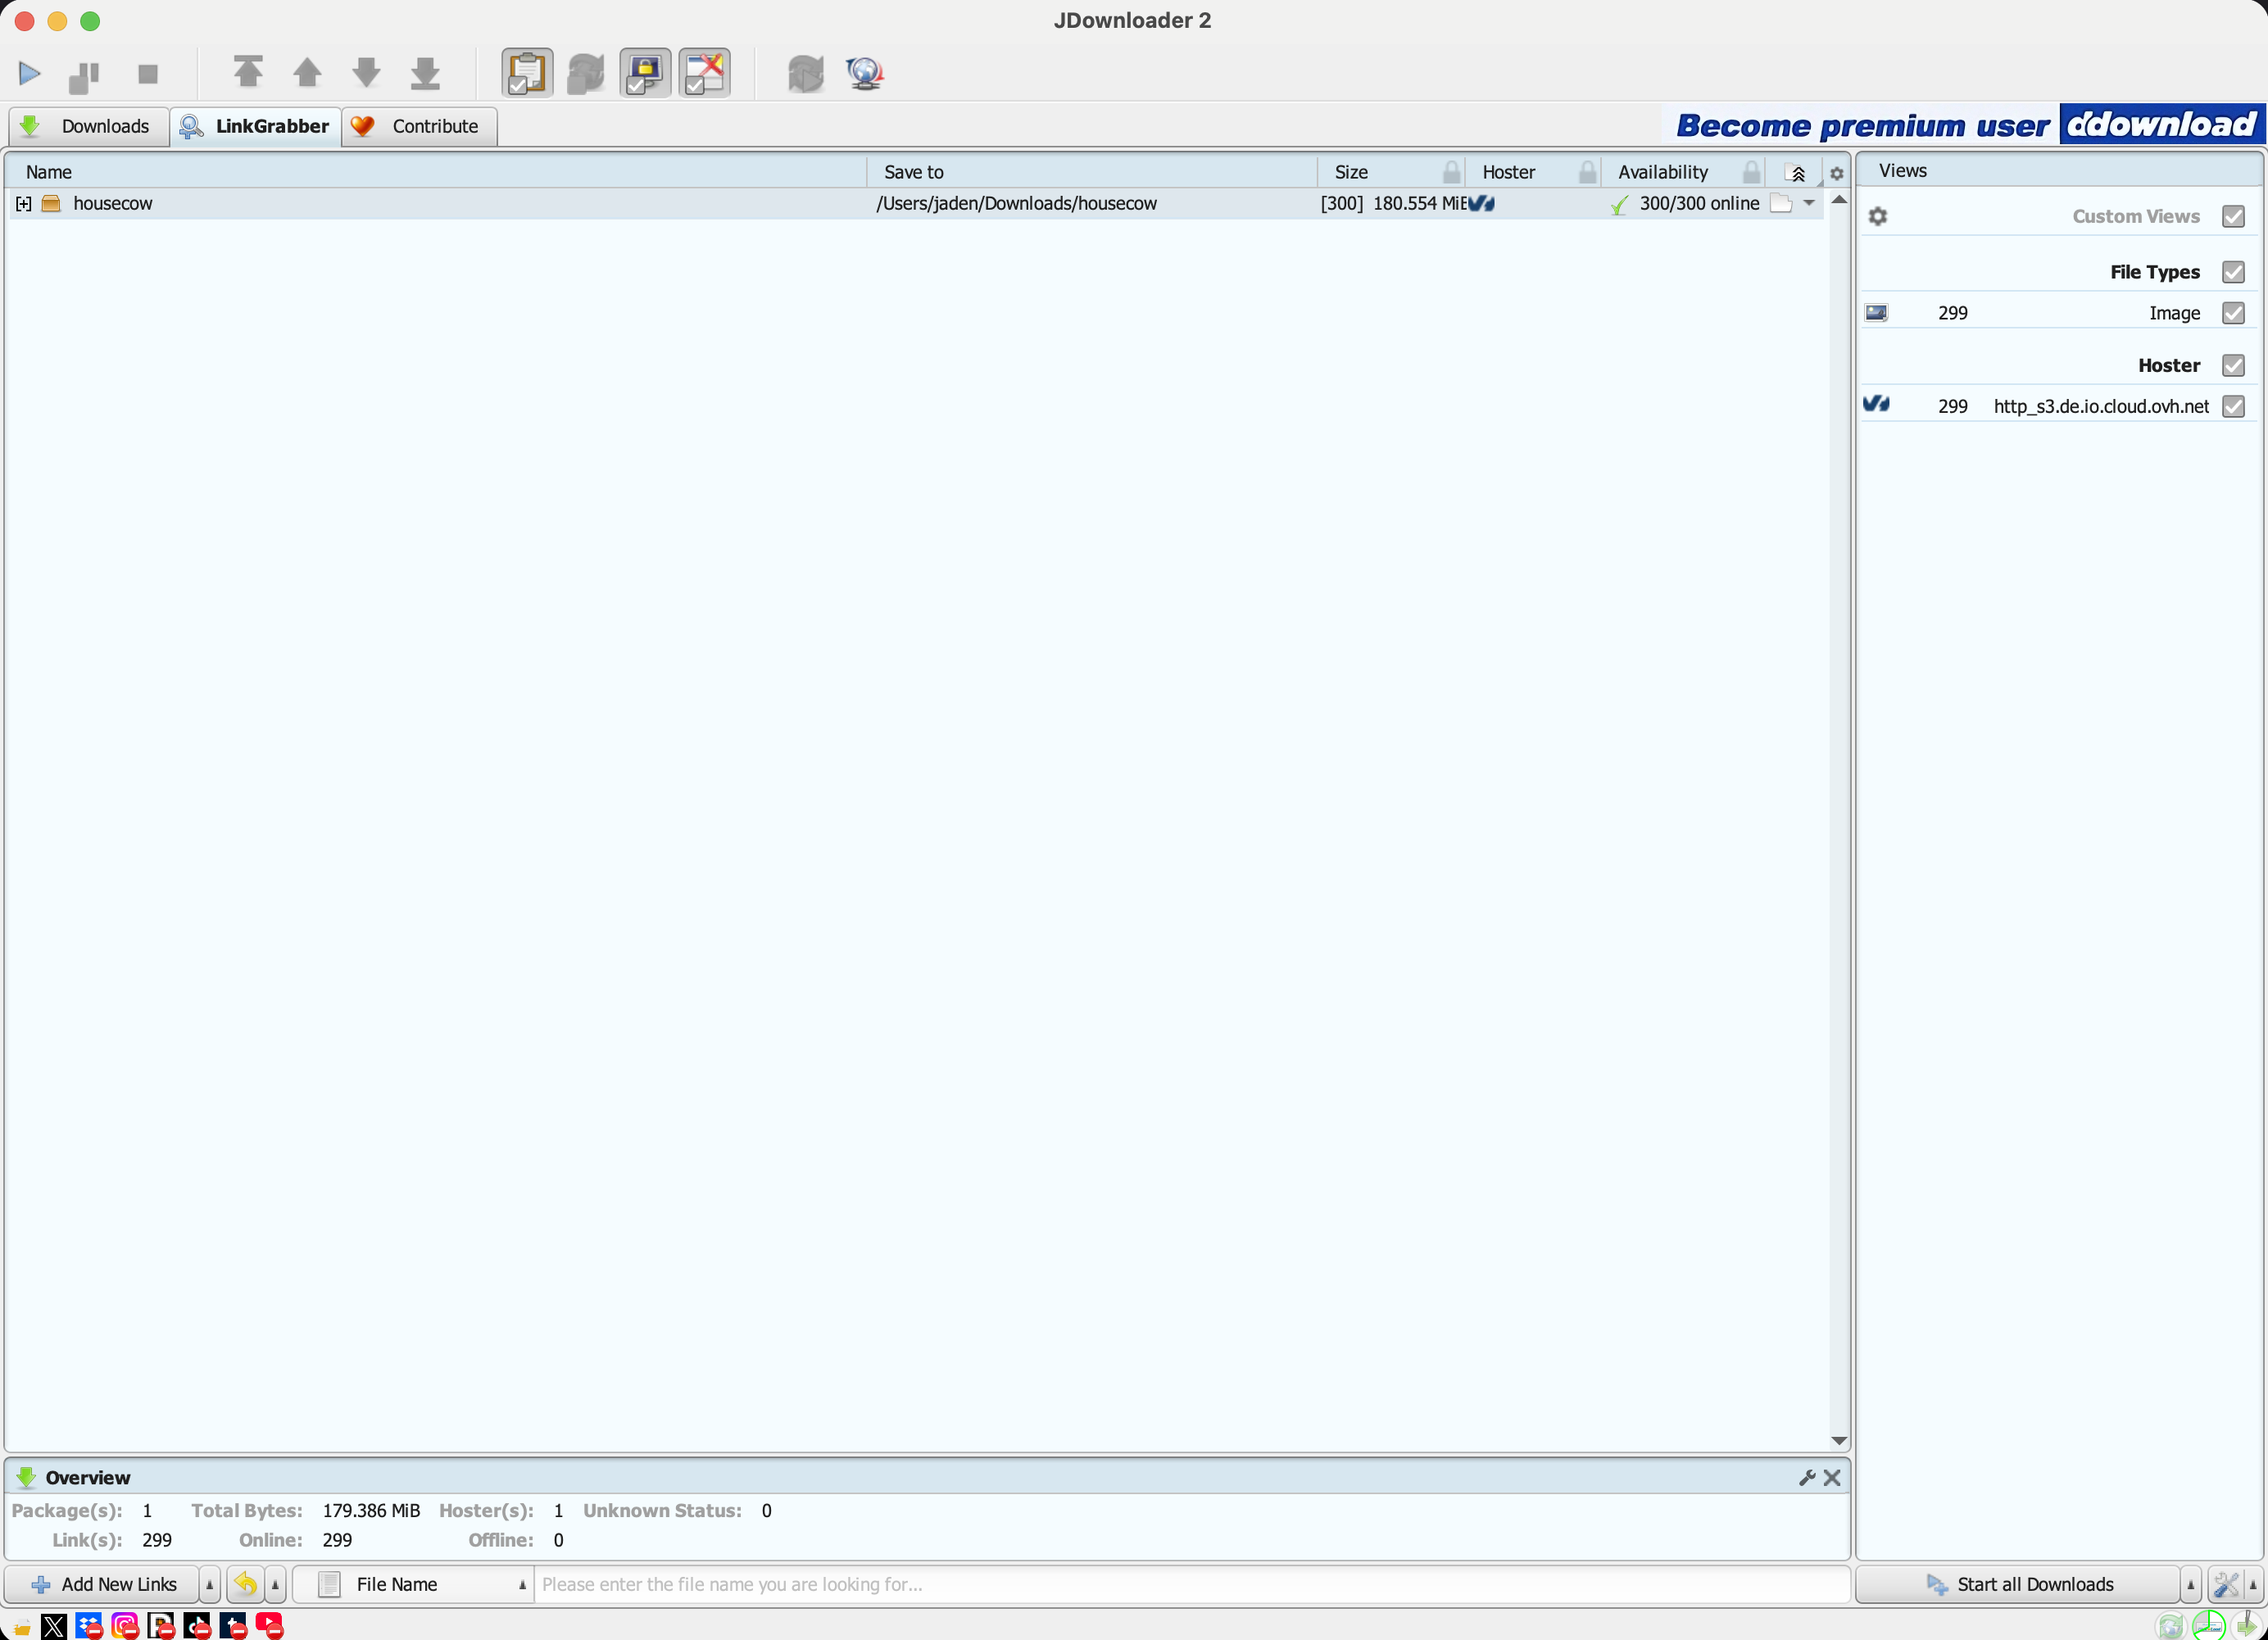The height and width of the screenshot is (1640, 2268).
Task: Open the Add New Links options arrow
Action: coord(209,1584)
